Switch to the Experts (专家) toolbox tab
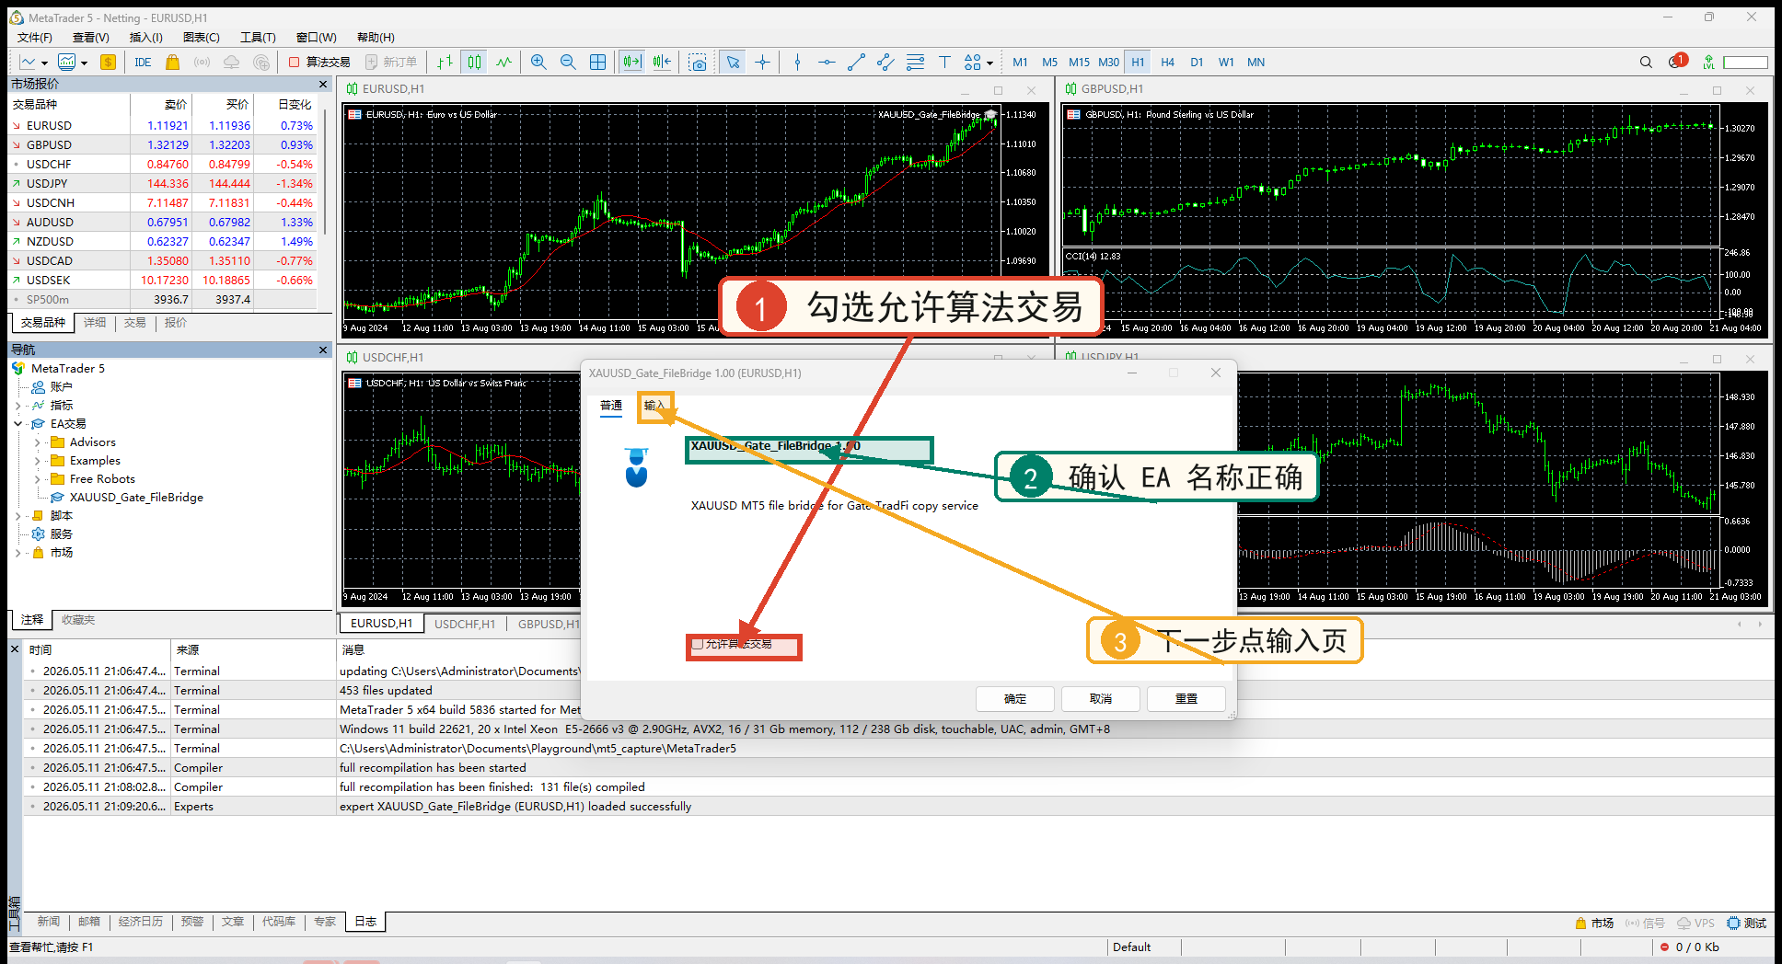Viewport: 1782px width, 964px height. (x=325, y=922)
